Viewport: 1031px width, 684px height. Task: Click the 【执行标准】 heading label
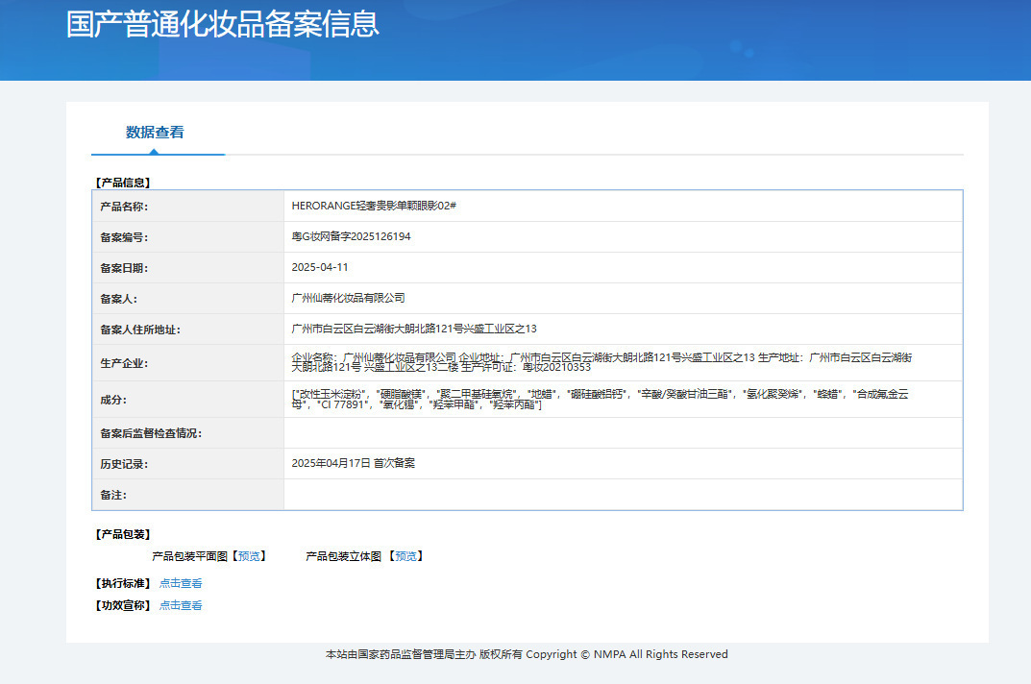pyautogui.click(x=123, y=583)
